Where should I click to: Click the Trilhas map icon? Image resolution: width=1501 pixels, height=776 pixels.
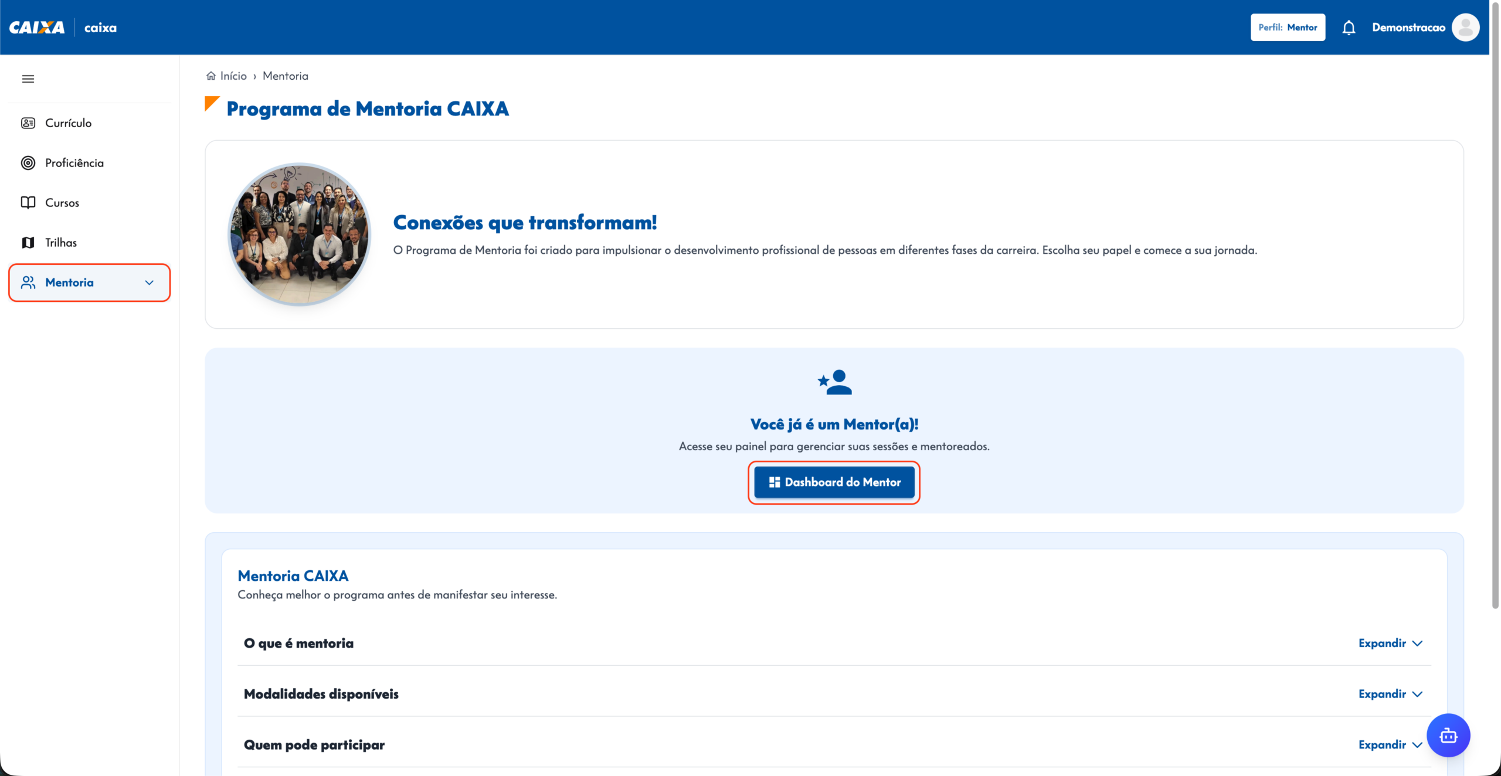[x=28, y=243]
